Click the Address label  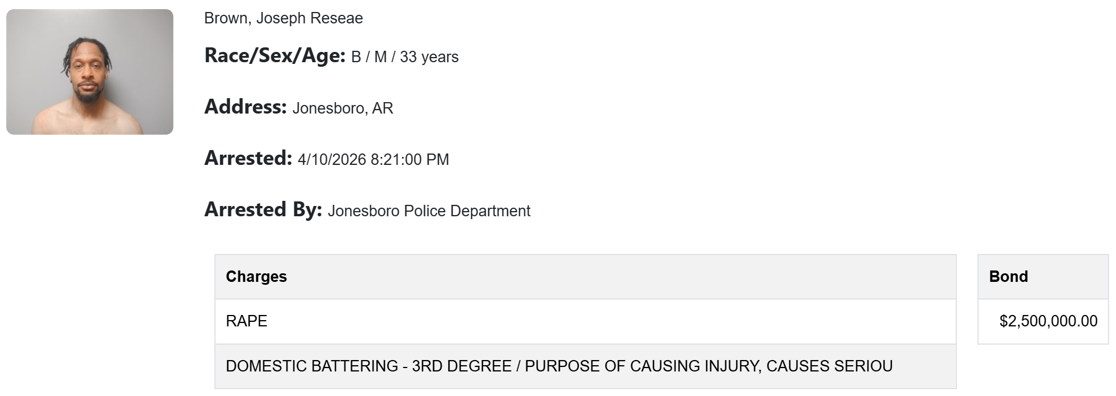245,107
